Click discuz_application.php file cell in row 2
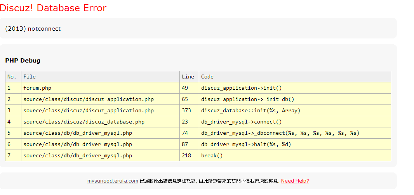 [x=100, y=99]
